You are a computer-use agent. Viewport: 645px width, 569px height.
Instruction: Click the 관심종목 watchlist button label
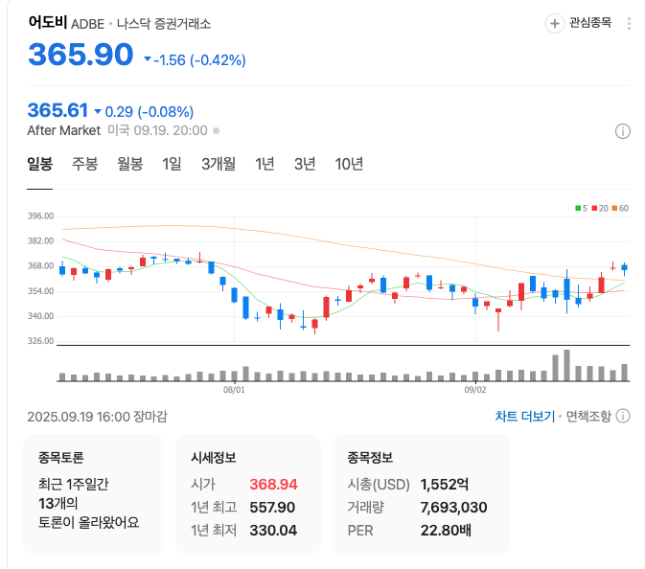(x=590, y=23)
